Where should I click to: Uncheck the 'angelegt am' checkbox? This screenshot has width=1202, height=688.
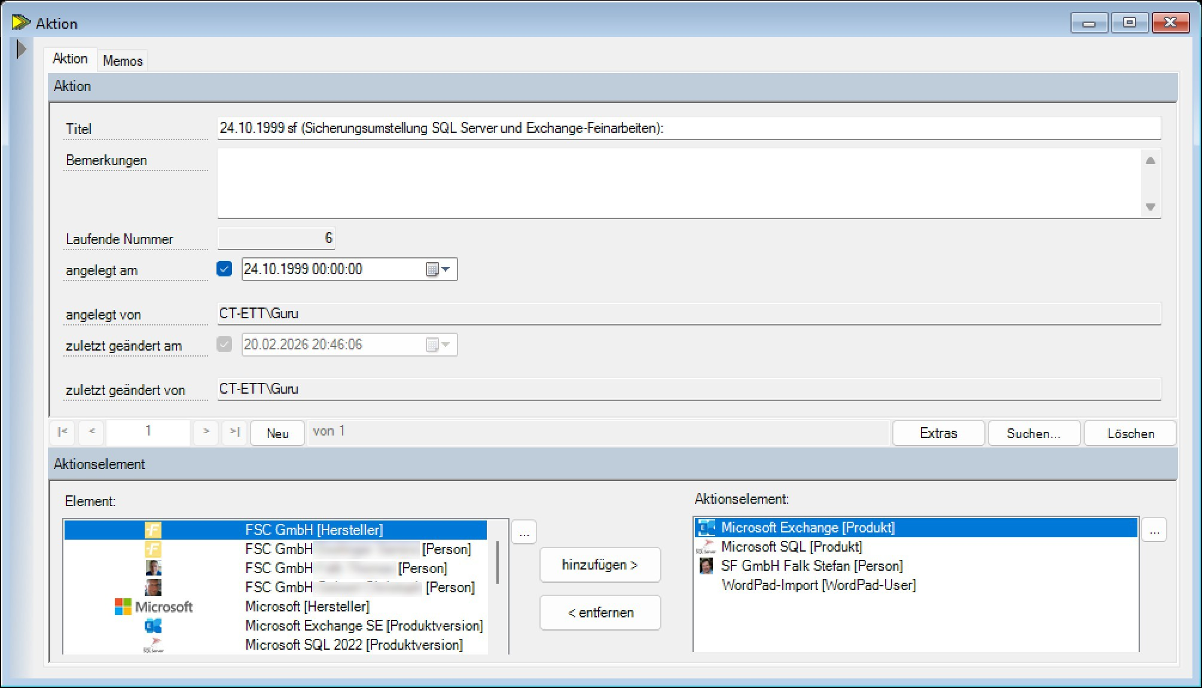224,269
